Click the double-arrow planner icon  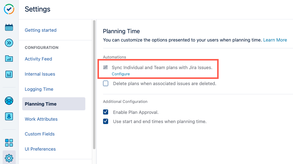pos(9,43)
